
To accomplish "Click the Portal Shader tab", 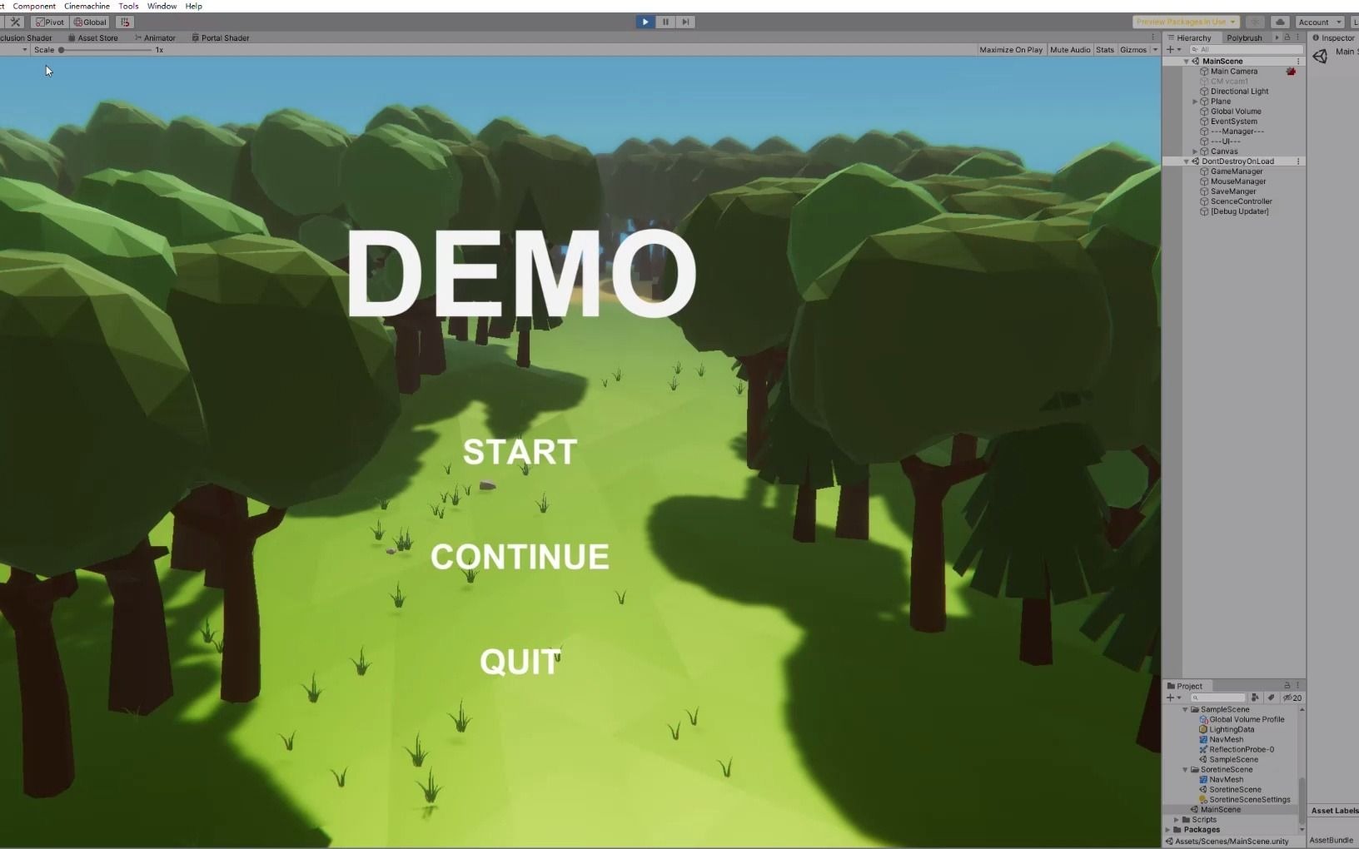I will [221, 37].
